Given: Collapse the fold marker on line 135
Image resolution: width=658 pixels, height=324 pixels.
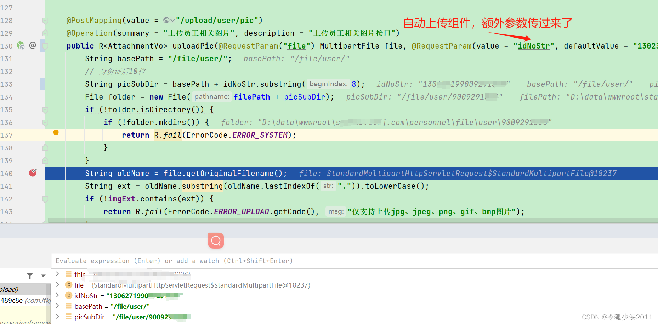Looking at the screenshot, I should click(45, 110).
